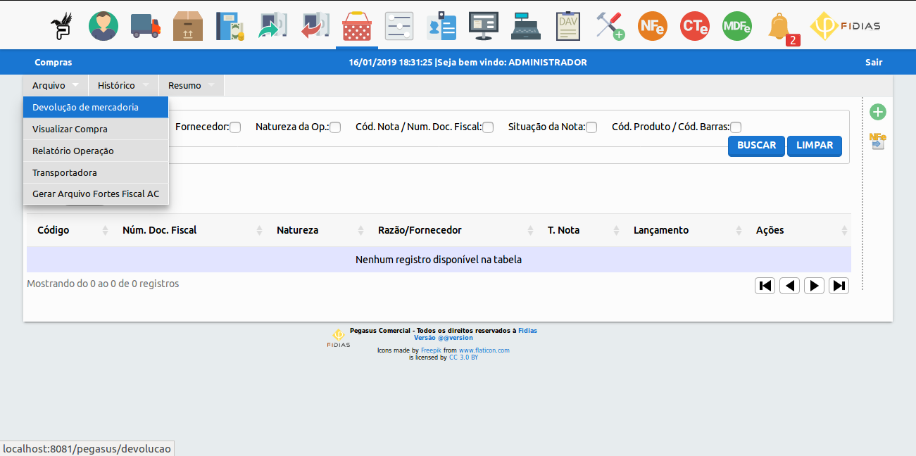Click the green plus add button
This screenshot has width=916, height=456.
(x=877, y=112)
